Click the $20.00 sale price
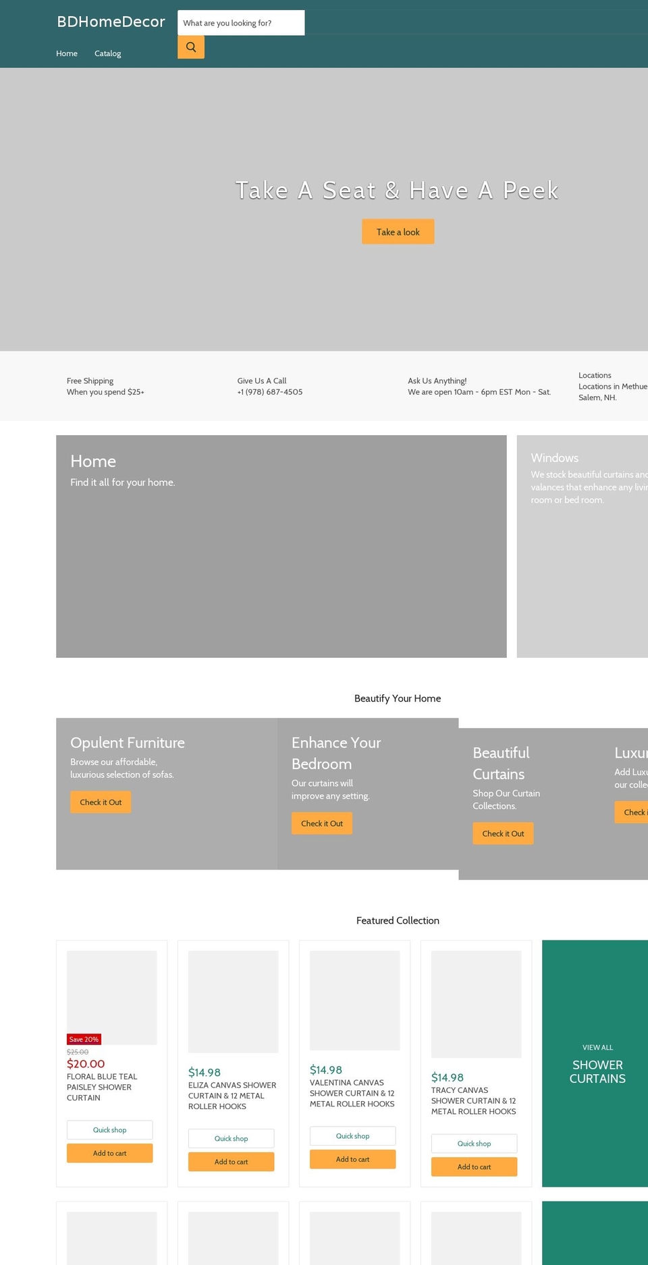 pyautogui.click(x=86, y=1064)
